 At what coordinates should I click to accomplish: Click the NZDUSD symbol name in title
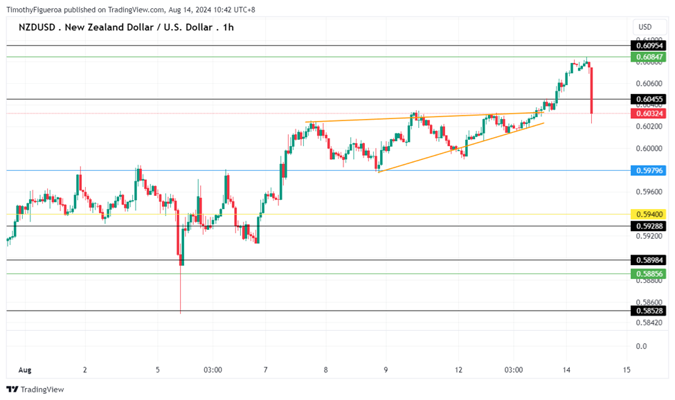tap(35, 27)
